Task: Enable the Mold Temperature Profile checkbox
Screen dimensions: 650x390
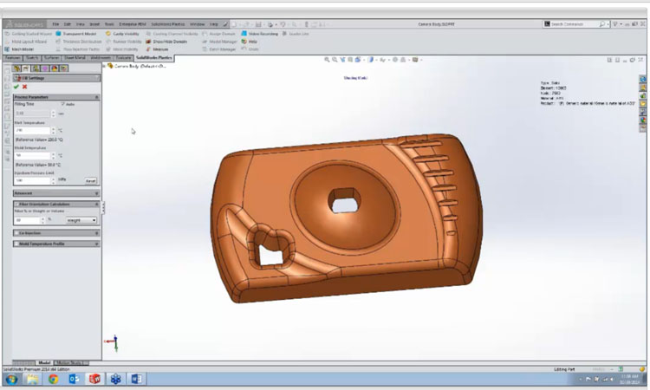Action: tap(18, 244)
